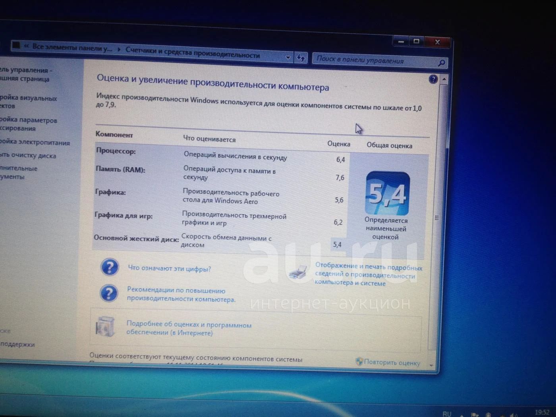Click the 'Компонент' column header
The height and width of the screenshot is (417, 556).
114,135
